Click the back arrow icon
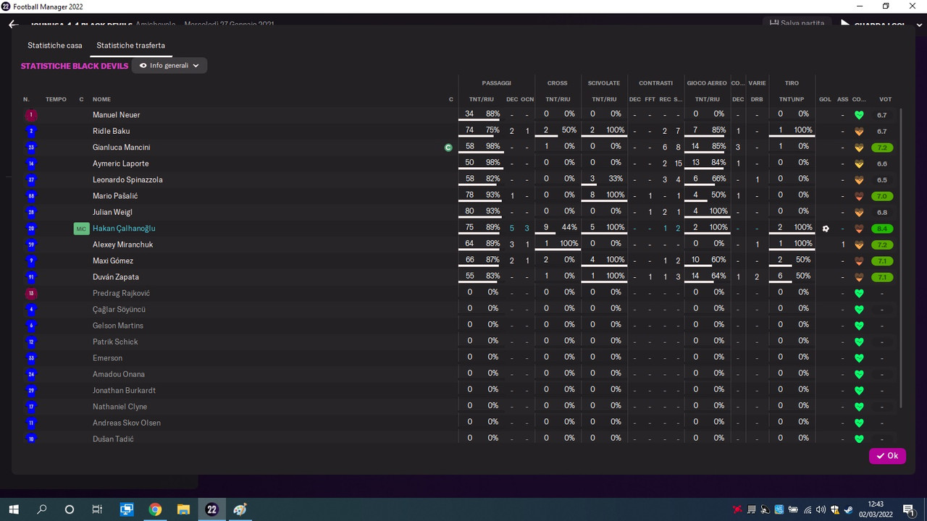This screenshot has width=927, height=521. 13,24
